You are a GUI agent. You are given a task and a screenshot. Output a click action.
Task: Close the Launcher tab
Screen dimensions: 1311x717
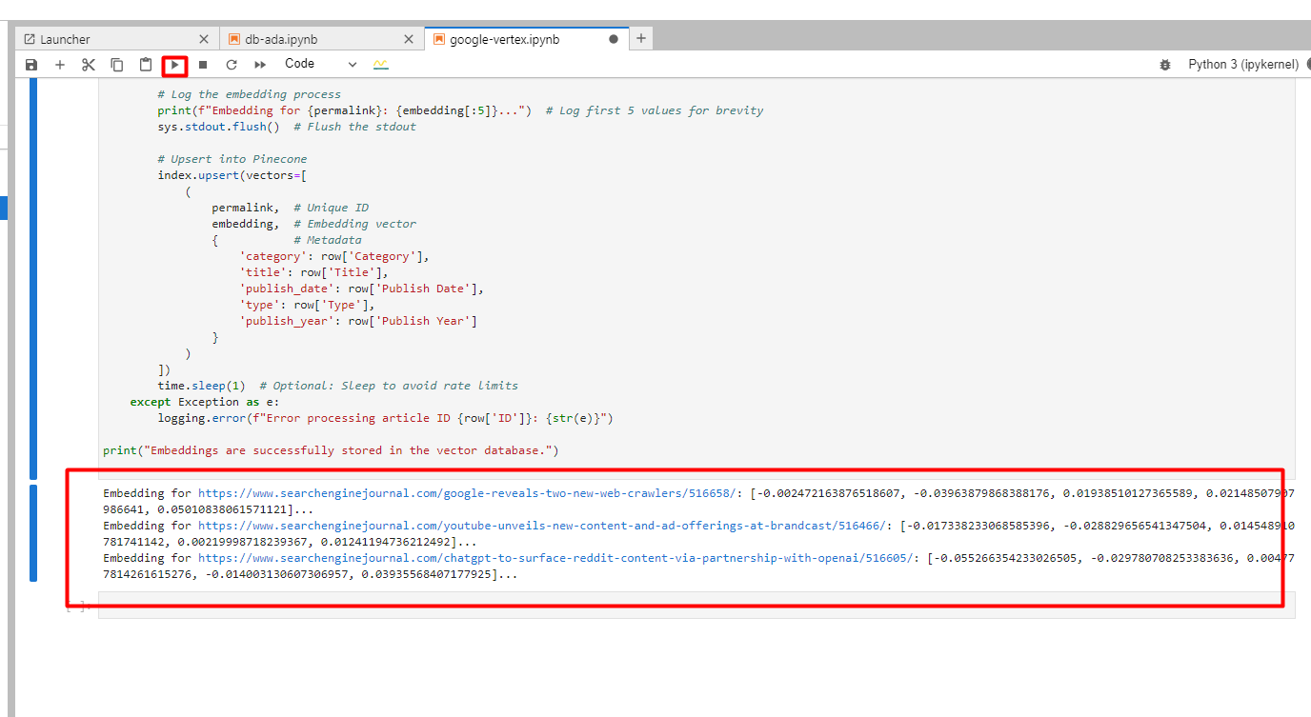(x=204, y=39)
